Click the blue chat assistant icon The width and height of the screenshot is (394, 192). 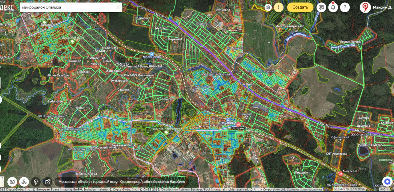pos(387,181)
